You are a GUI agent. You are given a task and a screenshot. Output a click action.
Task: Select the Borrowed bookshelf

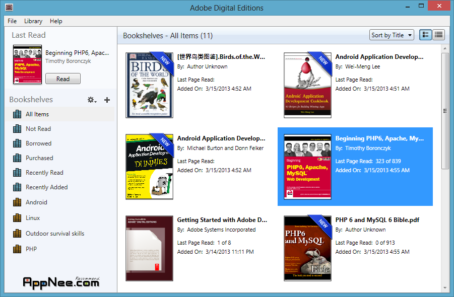coord(59,143)
